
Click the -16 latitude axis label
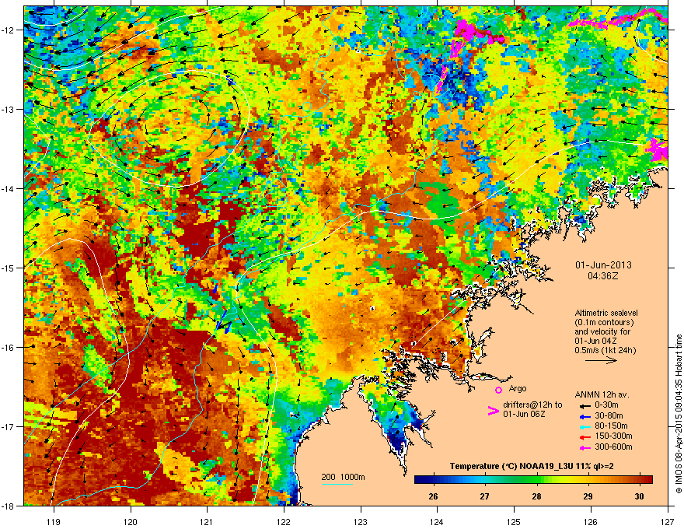pos(9,348)
